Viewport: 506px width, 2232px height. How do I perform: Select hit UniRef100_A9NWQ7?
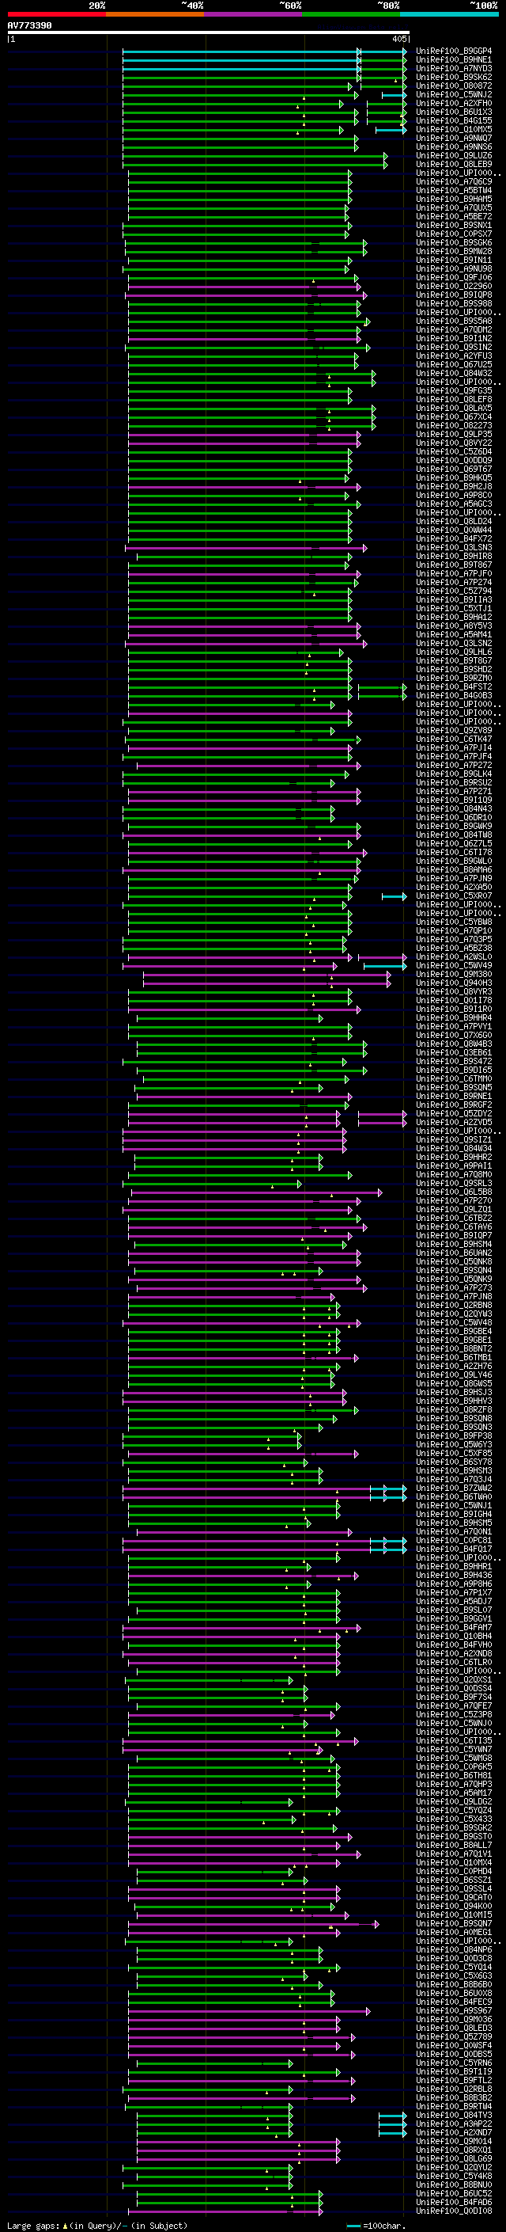[454, 138]
